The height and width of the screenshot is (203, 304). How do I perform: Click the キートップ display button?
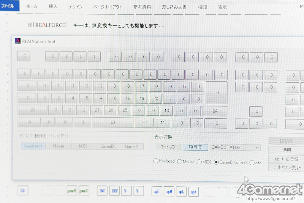(x=168, y=147)
